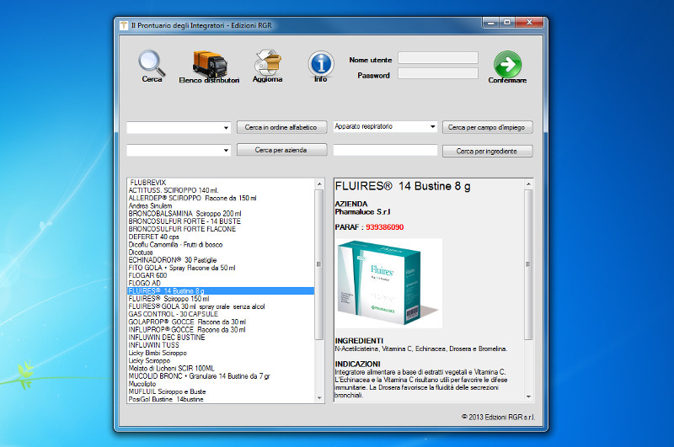Click Cerca per ingrediente button
Viewport: 674px width, 447px height.
487,152
